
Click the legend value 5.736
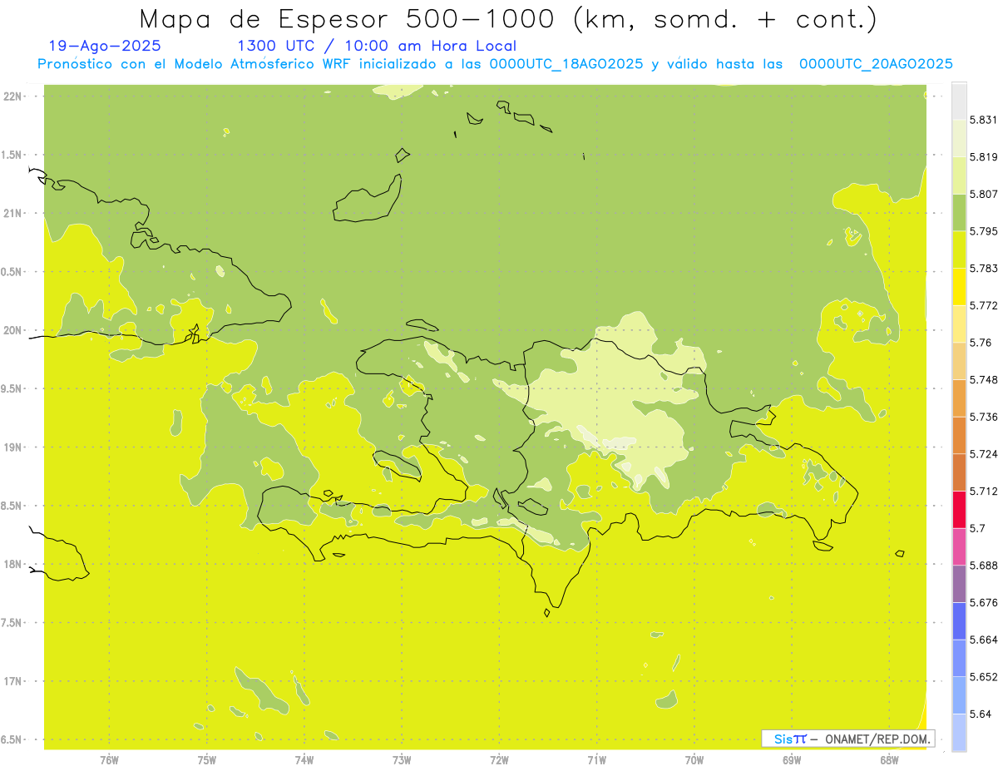coord(983,417)
